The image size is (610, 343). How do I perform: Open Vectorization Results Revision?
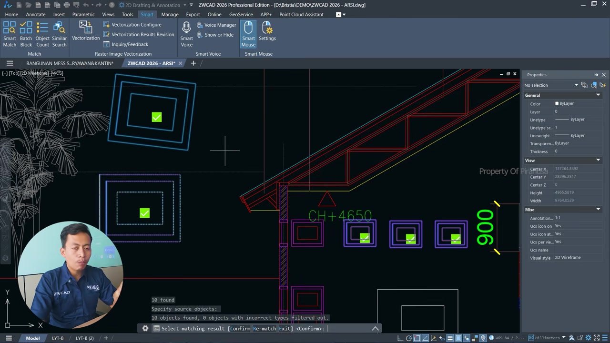coord(139,34)
